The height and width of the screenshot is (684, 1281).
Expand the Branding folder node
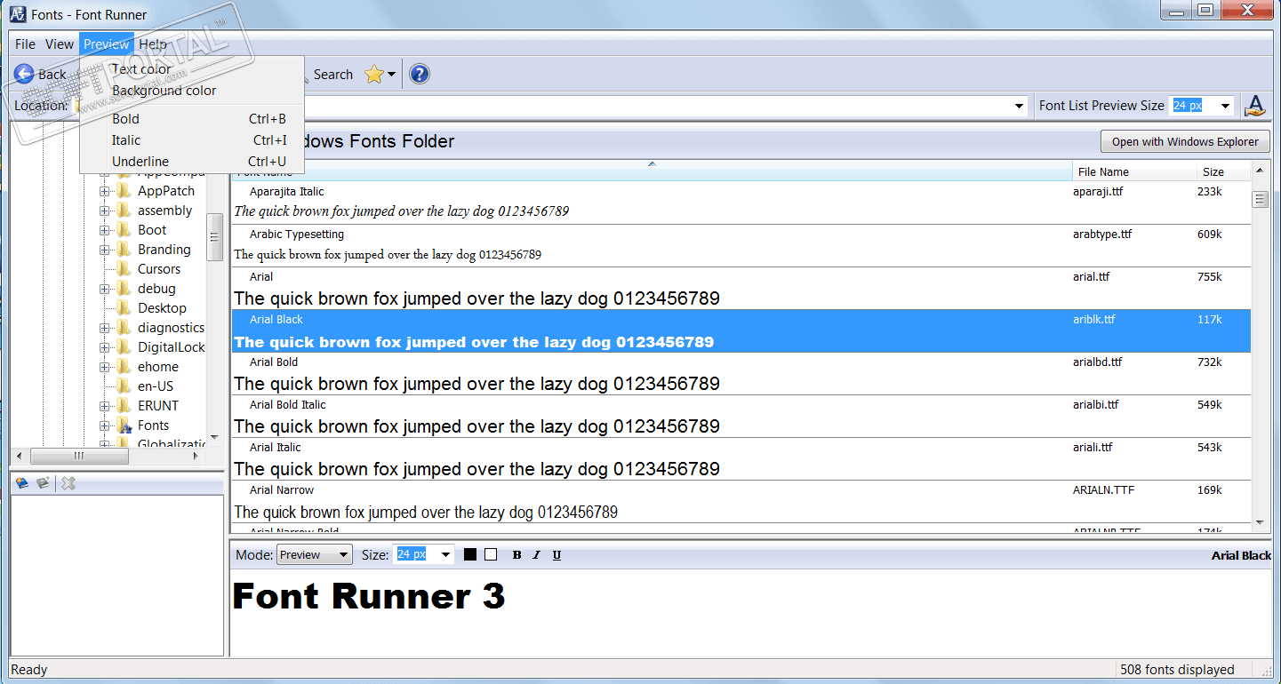[104, 250]
